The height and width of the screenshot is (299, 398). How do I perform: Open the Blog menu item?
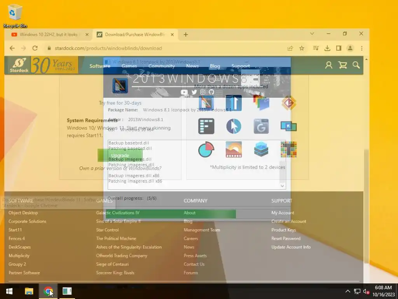[x=215, y=66]
